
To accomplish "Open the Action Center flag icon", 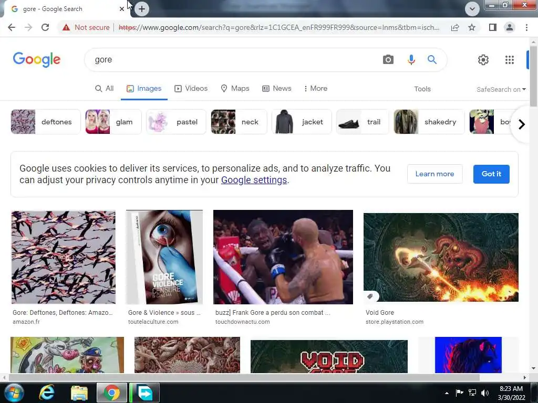I will pos(459,393).
